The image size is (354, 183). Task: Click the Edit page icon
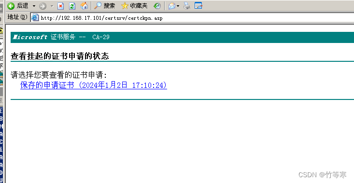point(198,6)
